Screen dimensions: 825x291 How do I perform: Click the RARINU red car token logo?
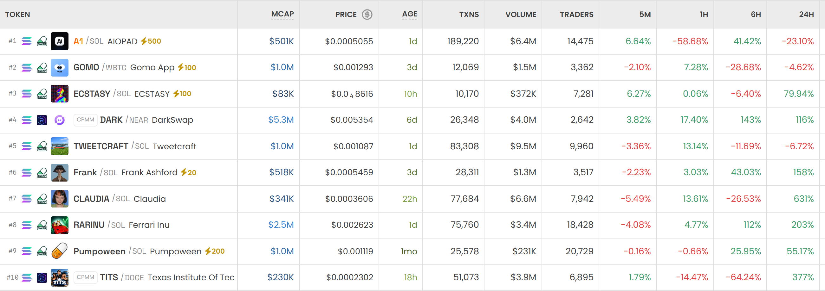[x=60, y=225]
